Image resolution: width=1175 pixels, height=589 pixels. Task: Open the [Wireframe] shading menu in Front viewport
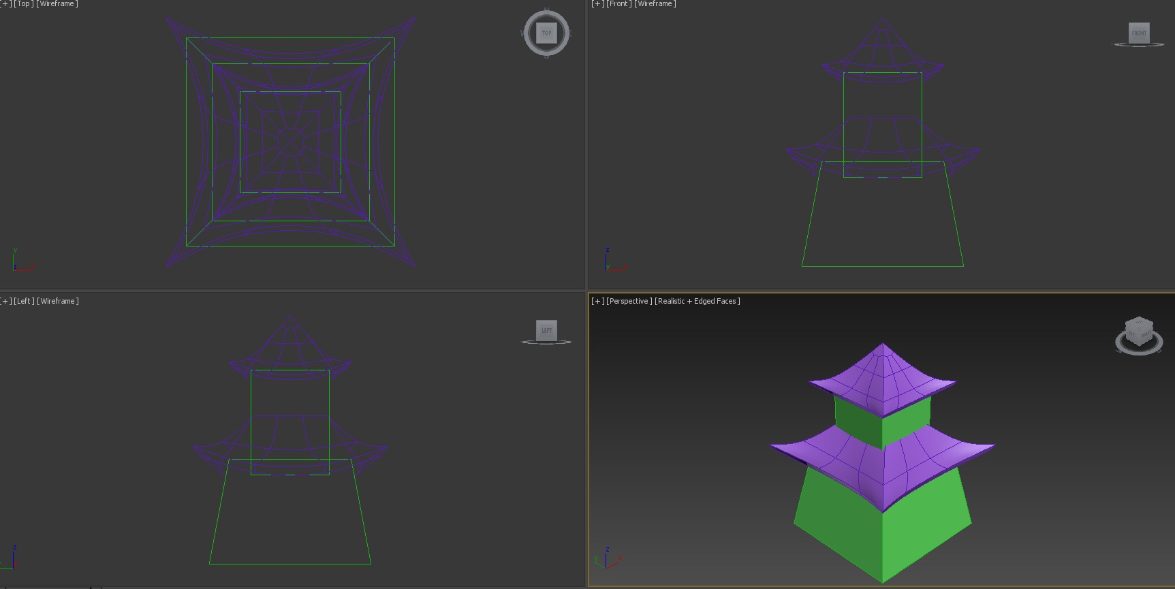point(655,4)
